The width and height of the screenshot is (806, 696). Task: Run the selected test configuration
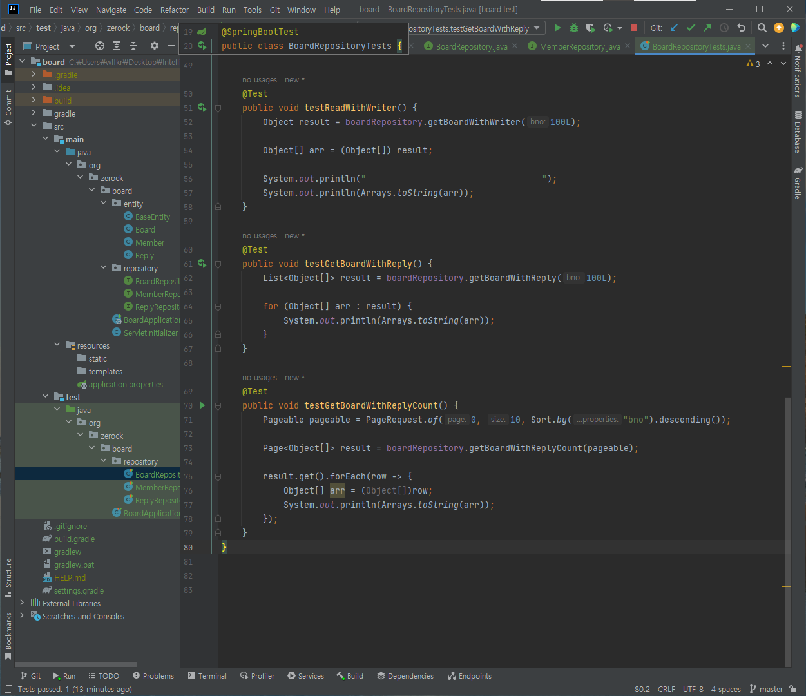pyautogui.click(x=557, y=28)
